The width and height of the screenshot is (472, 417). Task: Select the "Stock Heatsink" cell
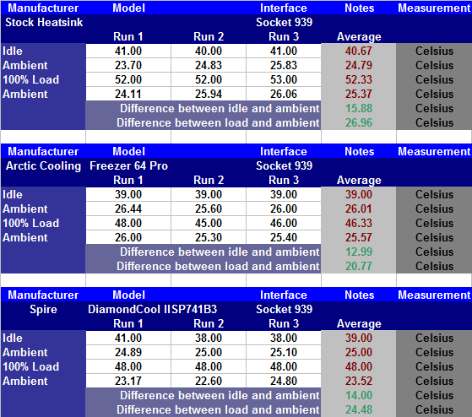tap(44, 22)
